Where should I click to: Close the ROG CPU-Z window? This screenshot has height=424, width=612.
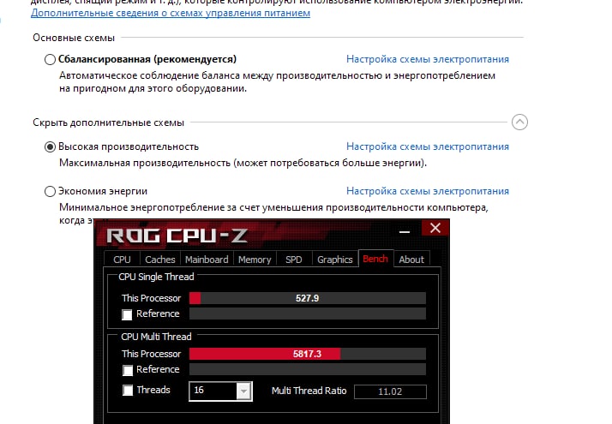tap(435, 228)
